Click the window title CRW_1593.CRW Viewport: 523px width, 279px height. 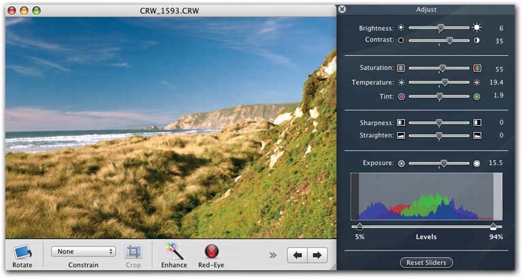170,11
